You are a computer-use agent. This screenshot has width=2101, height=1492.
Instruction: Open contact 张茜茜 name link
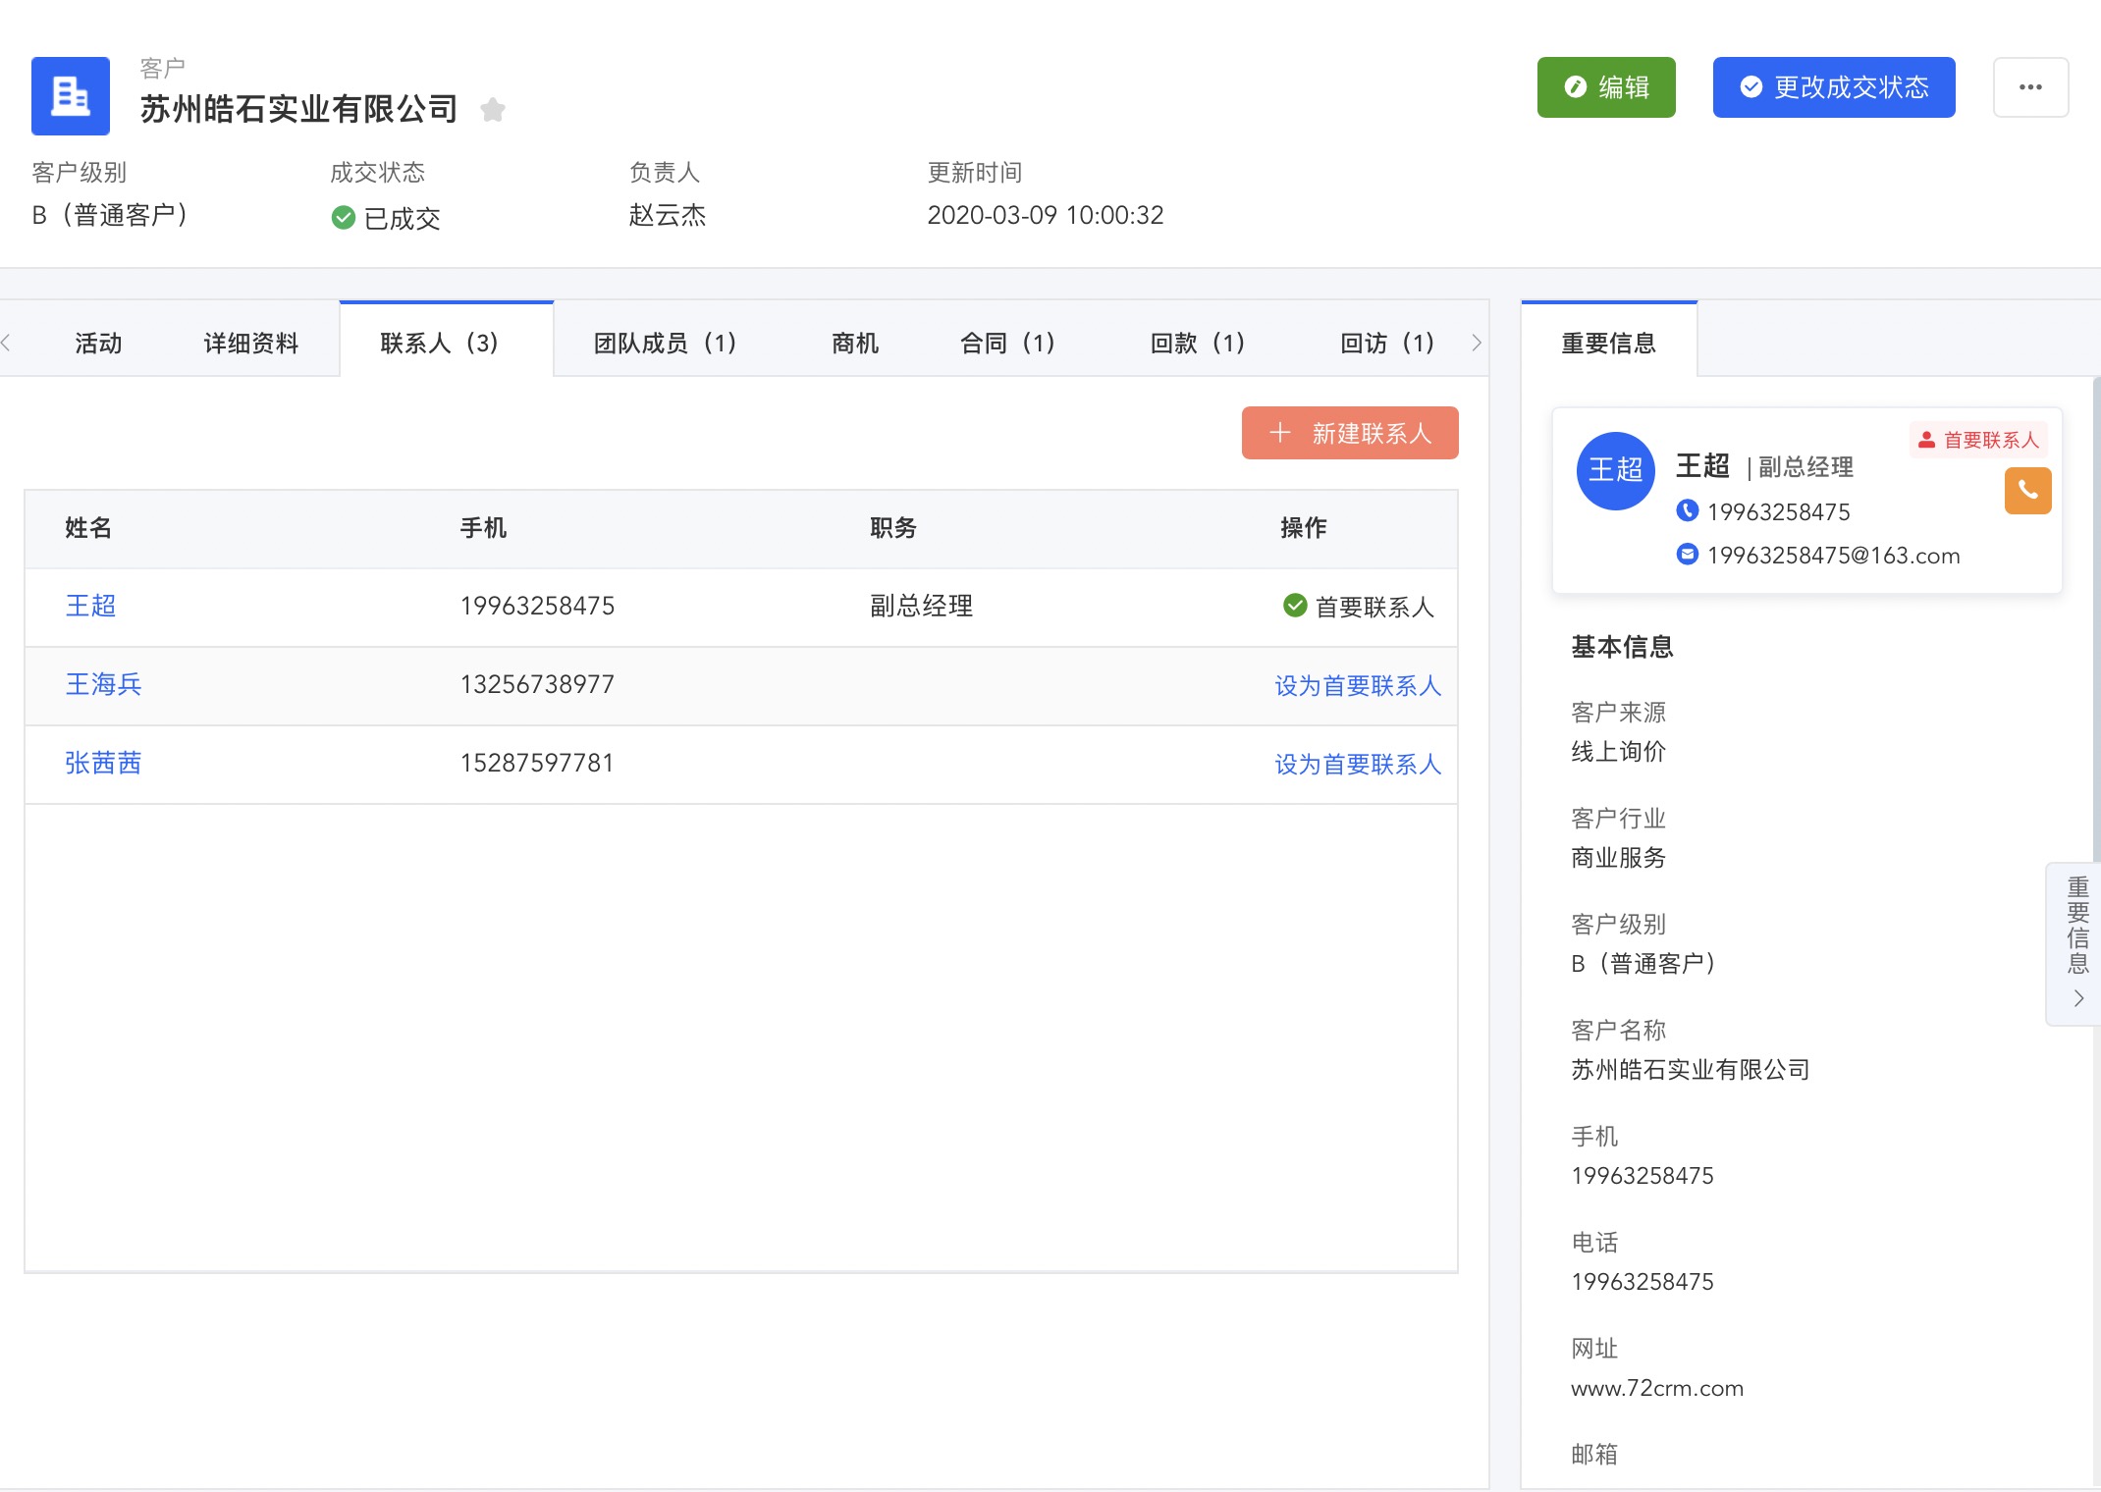(x=103, y=763)
